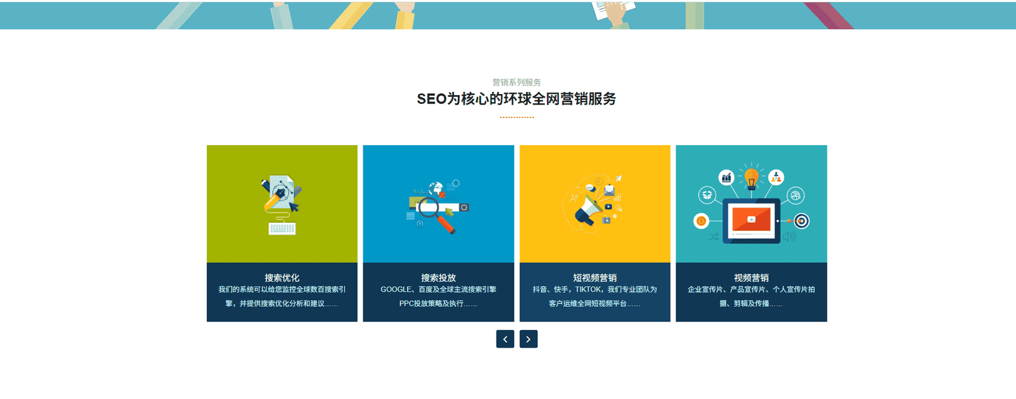Click the top banner image
The height and width of the screenshot is (399, 1016).
tap(508, 15)
